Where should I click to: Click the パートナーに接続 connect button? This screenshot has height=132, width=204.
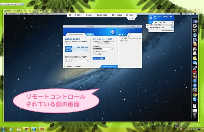pyautogui.click(x=99, y=58)
